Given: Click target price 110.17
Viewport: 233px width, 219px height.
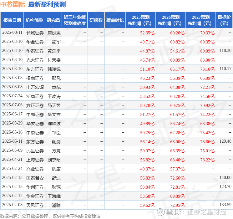Looking at the screenshot, I should coord(225,69).
